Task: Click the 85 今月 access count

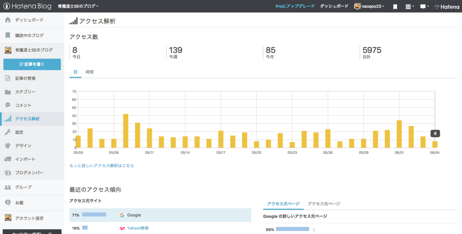Action: tap(271, 52)
